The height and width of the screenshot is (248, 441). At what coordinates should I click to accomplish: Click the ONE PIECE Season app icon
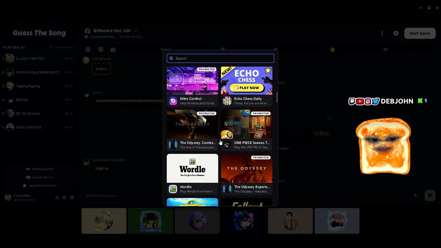point(227,145)
